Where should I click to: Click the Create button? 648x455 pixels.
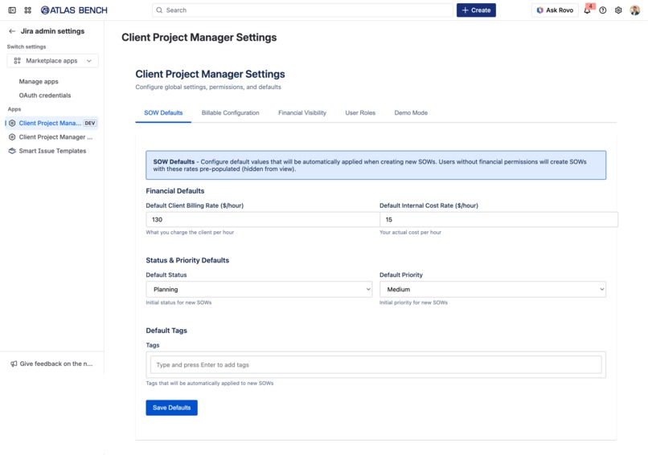click(476, 10)
